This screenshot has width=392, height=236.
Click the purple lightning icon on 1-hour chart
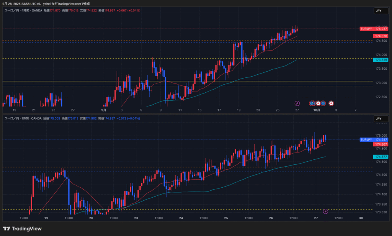(x=325, y=211)
